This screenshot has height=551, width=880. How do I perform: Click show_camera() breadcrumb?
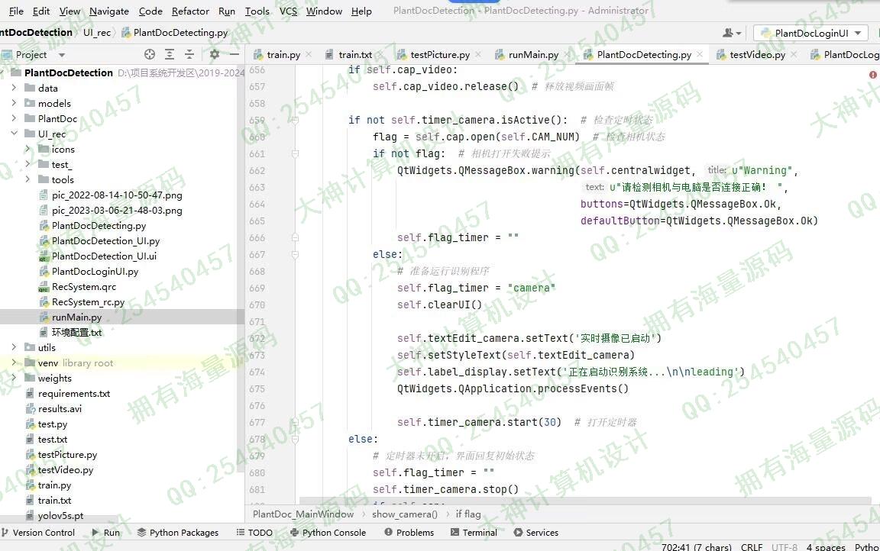pyautogui.click(x=405, y=514)
